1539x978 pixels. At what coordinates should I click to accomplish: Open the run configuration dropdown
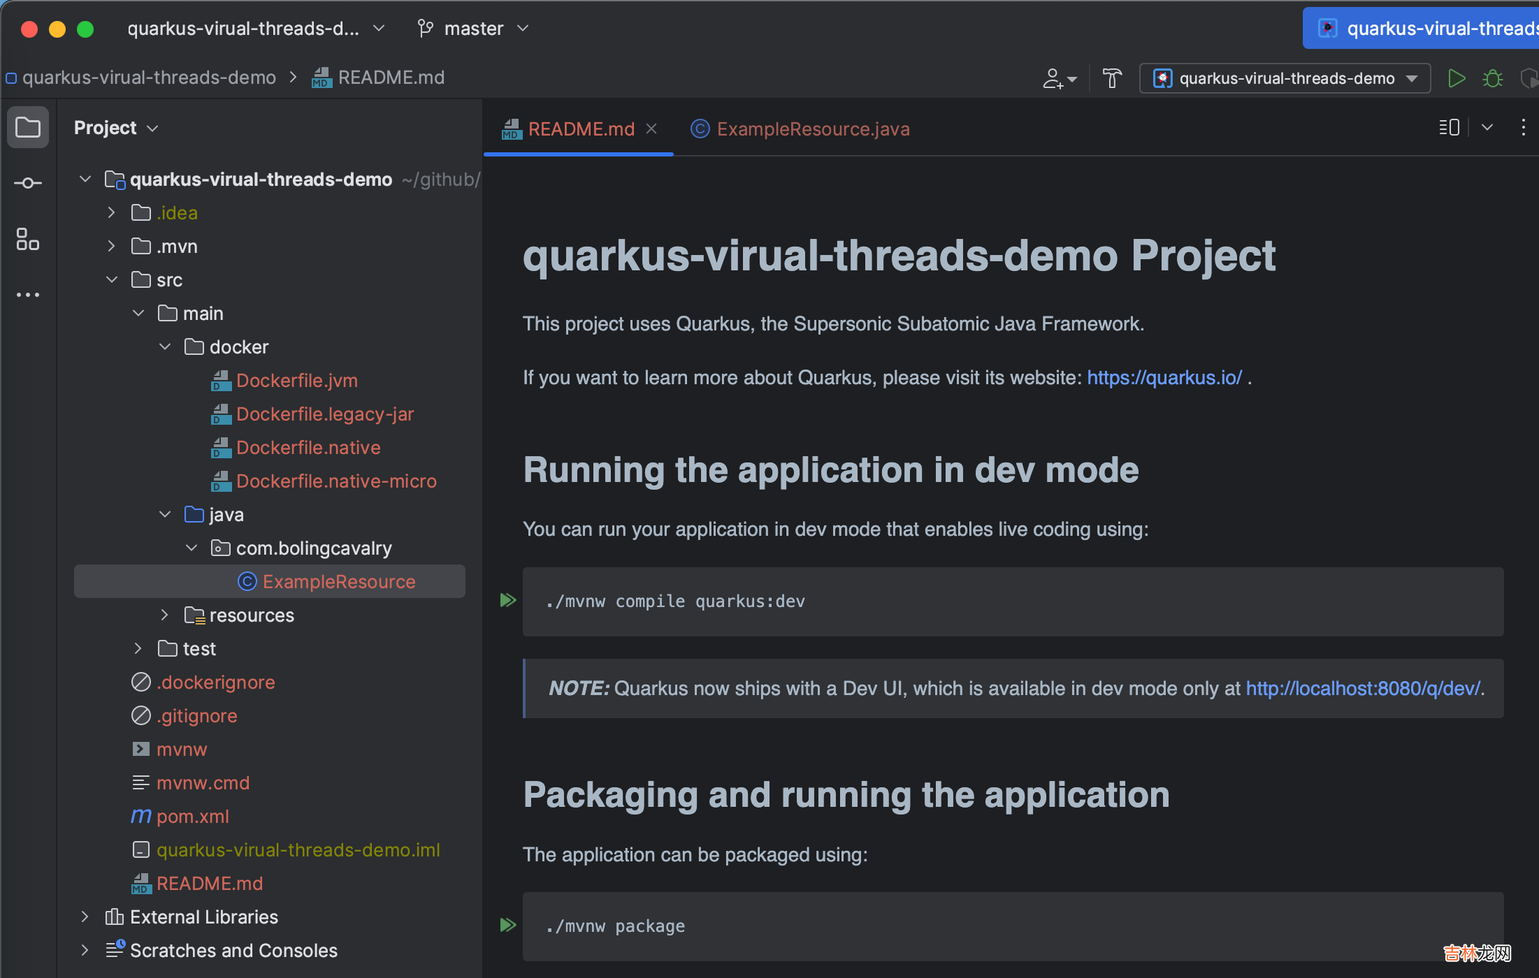click(1285, 78)
